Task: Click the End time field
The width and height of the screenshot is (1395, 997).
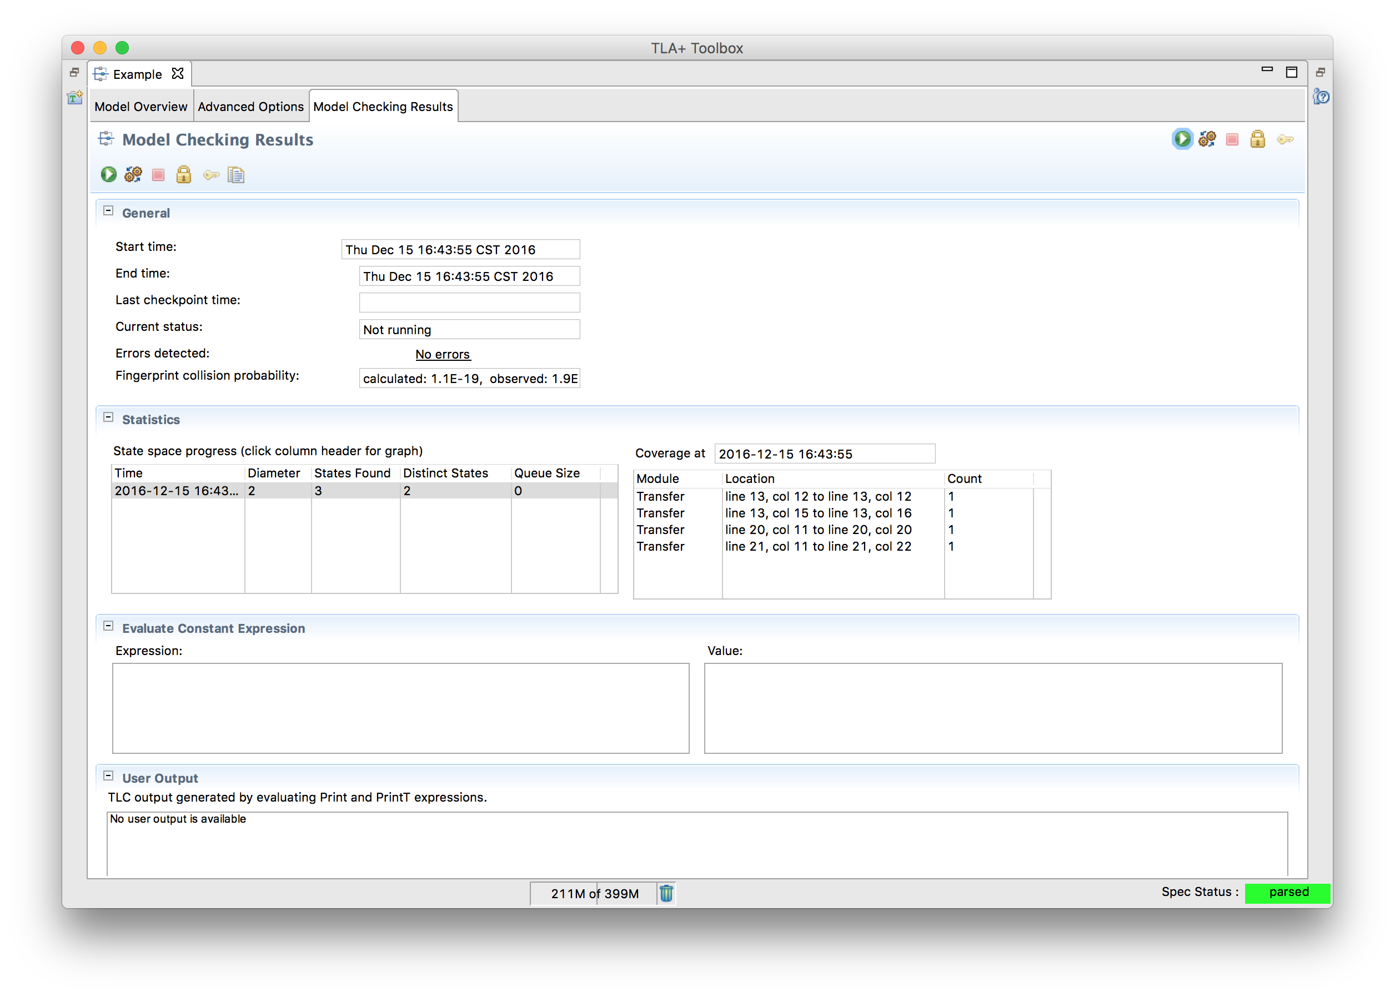Action: (x=470, y=276)
